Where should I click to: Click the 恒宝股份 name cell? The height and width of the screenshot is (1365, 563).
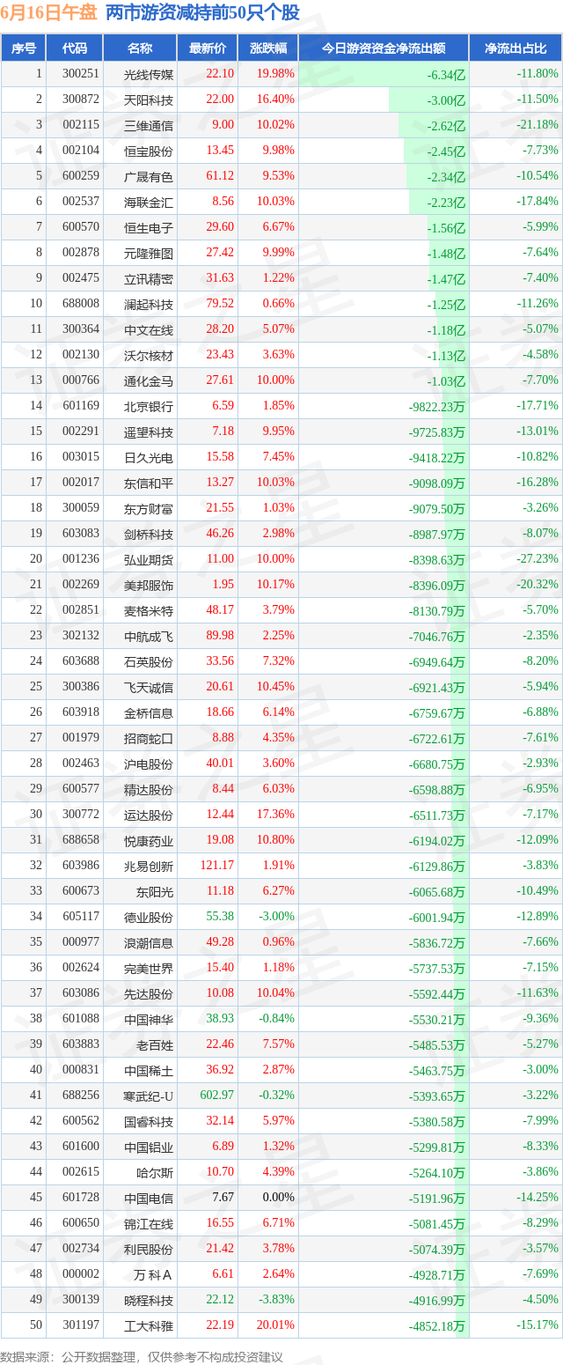pos(149,151)
